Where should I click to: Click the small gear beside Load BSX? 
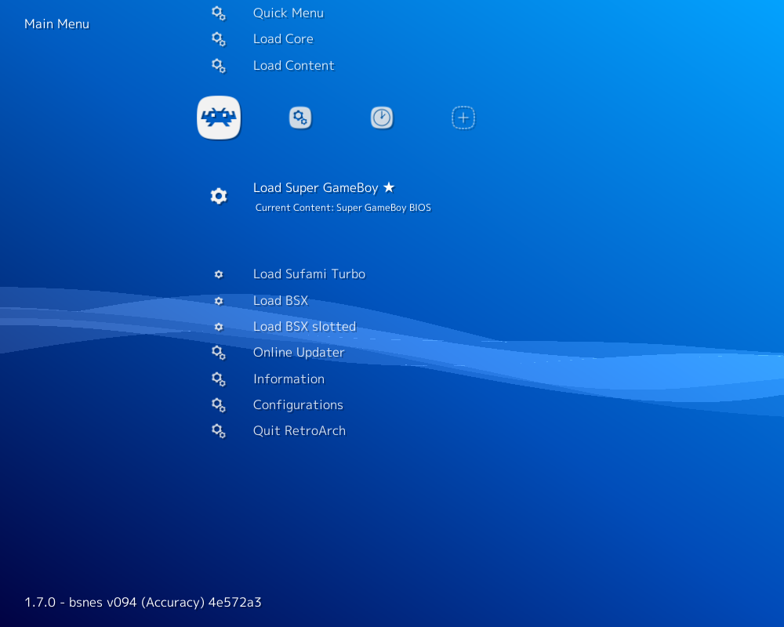(219, 301)
